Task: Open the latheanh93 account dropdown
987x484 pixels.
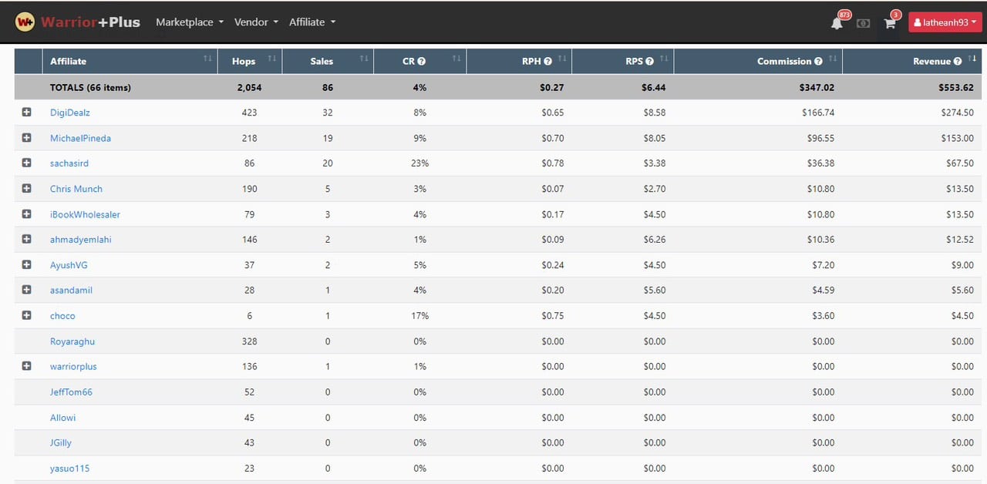Action: click(945, 23)
